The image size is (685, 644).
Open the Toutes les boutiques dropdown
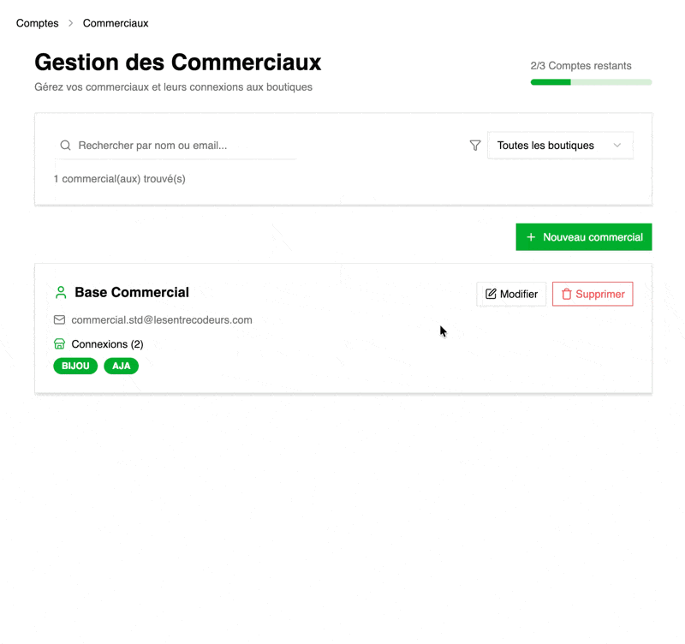(560, 146)
